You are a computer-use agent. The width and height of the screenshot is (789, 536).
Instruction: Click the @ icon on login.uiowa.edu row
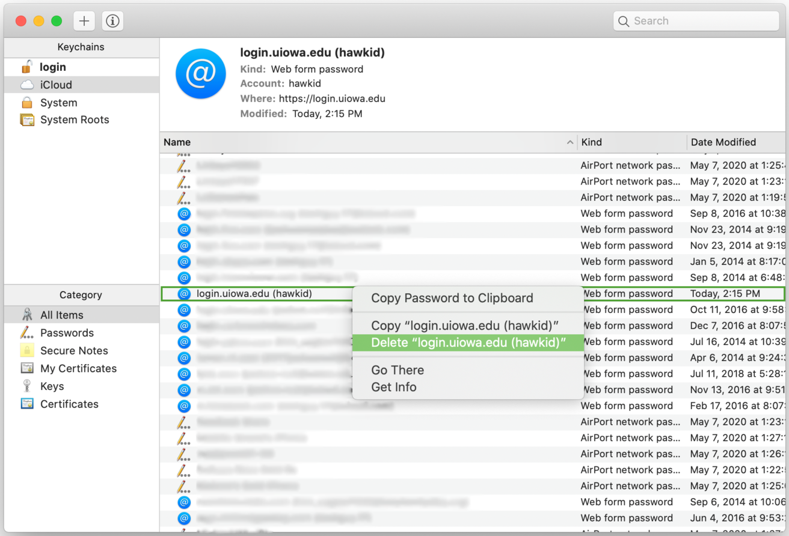pyautogui.click(x=184, y=293)
